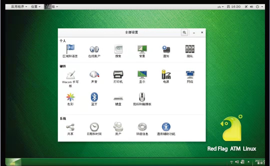Viewport: 270px width, 166px height.
Task: Click the search button in settings header
Action: [x=184, y=32]
